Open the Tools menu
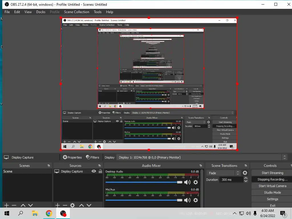292x219 pixels. point(98,12)
